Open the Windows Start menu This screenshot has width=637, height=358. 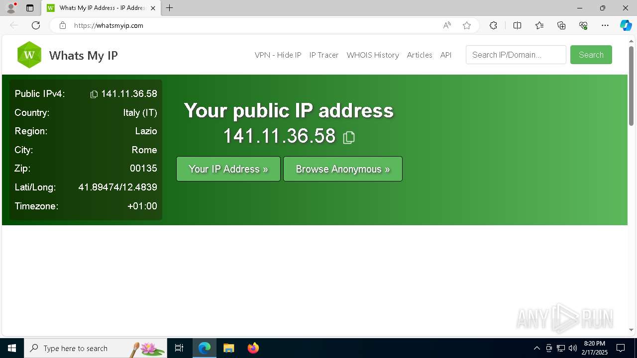pyautogui.click(x=12, y=348)
